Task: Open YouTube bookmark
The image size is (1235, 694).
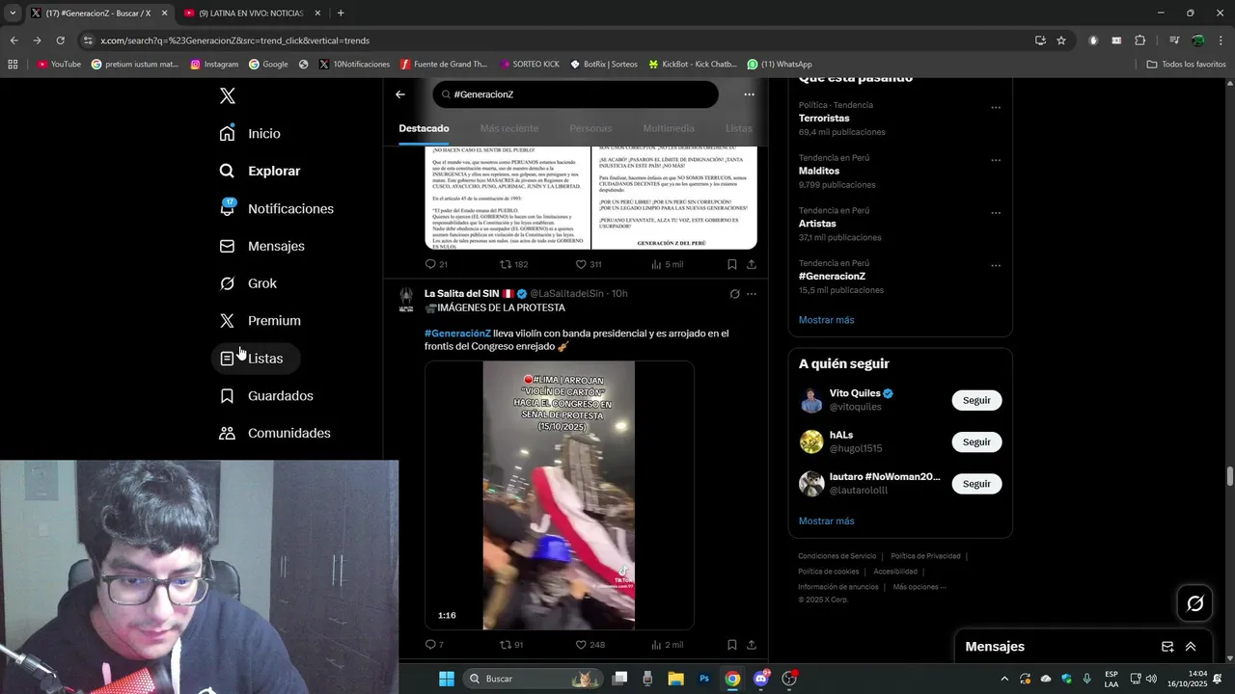Action: tap(59, 65)
